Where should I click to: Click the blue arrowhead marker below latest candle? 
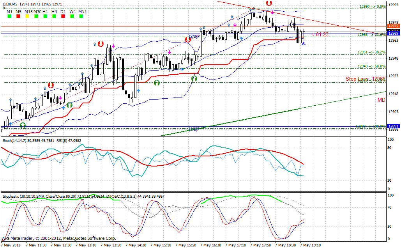pos(304,44)
